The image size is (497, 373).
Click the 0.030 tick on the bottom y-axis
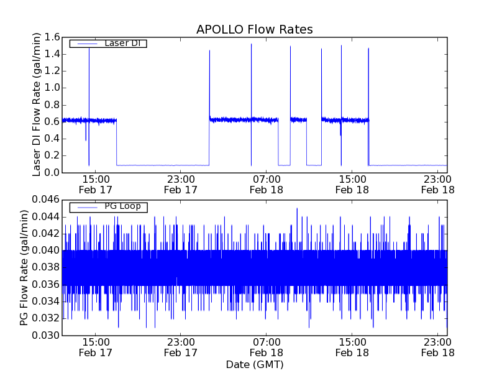click(x=47, y=335)
